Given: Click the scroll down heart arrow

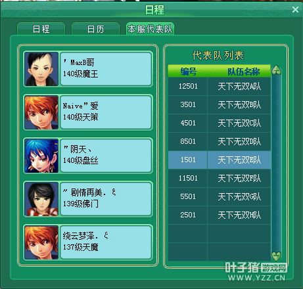Looking at the screenshot, I should tap(276, 256).
